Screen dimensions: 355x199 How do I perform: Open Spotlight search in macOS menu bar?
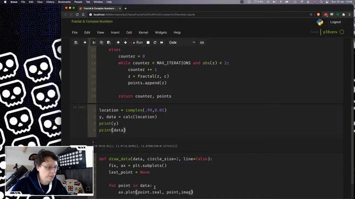pos(321,2)
